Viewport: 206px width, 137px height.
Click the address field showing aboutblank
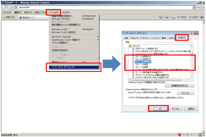[x=104, y=7]
